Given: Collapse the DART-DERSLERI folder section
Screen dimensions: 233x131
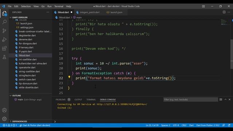Looking at the screenshot, I should tap(20, 17).
